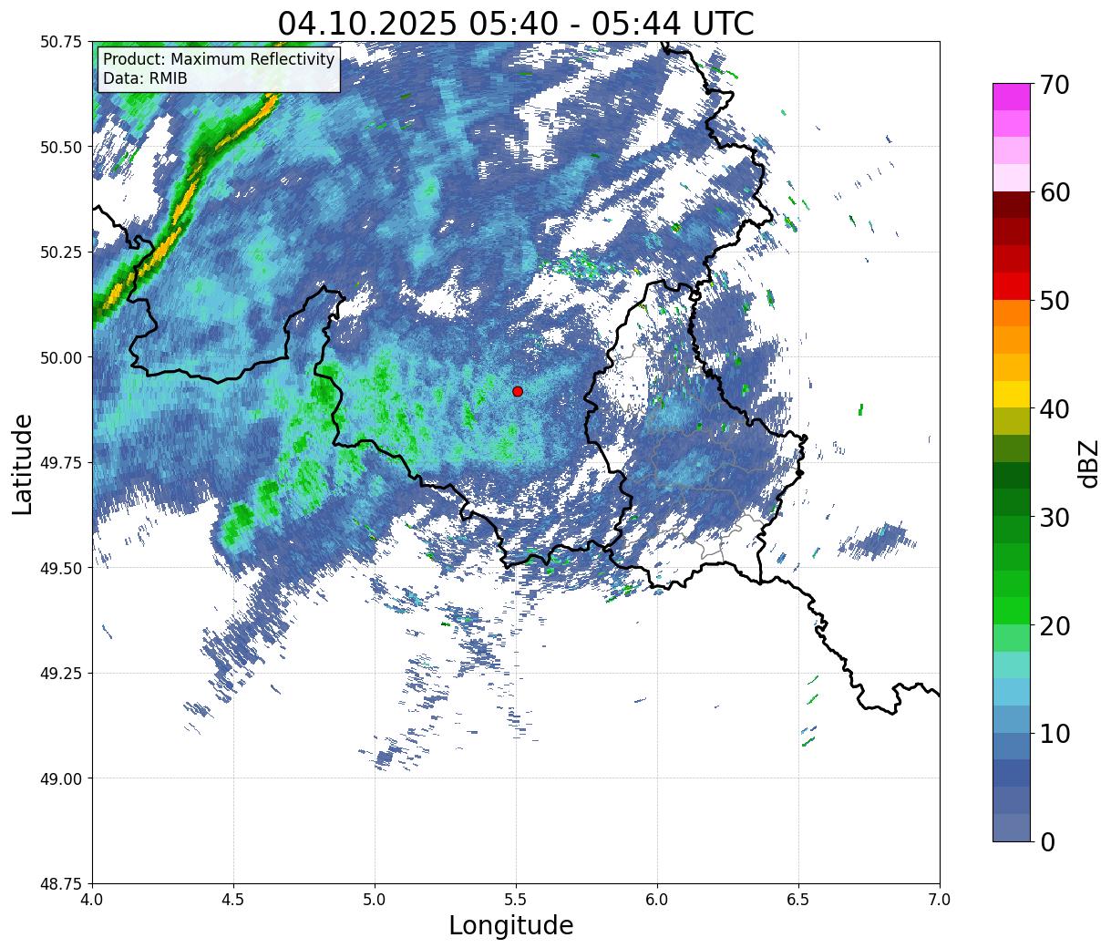Select the 49.50 latitude tick label
Screen dimensions: 1111x948
pos(61,568)
